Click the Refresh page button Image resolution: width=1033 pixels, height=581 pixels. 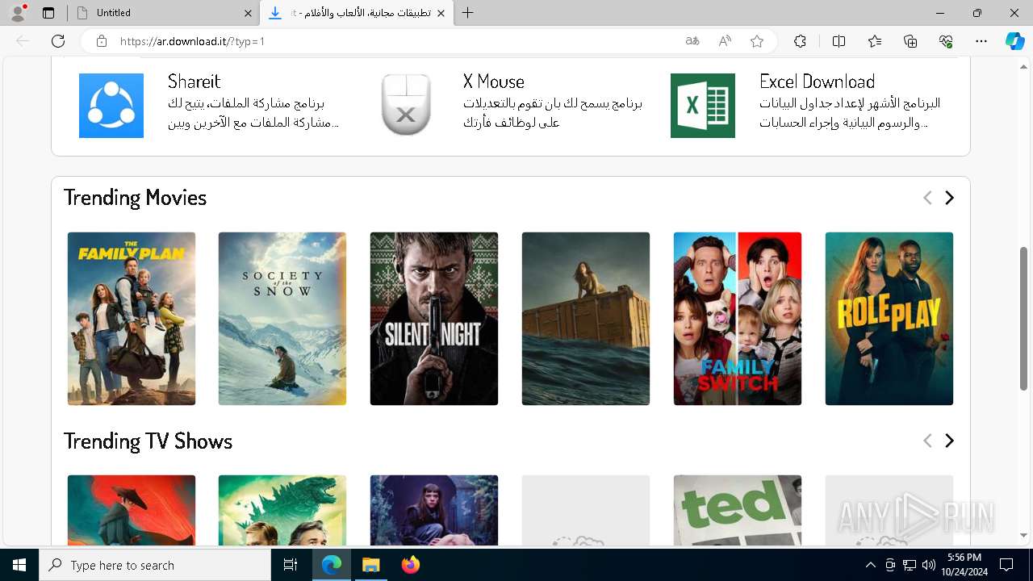58,41
